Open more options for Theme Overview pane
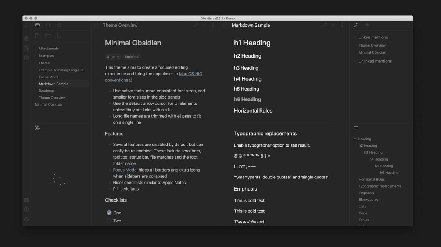The width and height of the screenshot is (441, 247). 213,25
